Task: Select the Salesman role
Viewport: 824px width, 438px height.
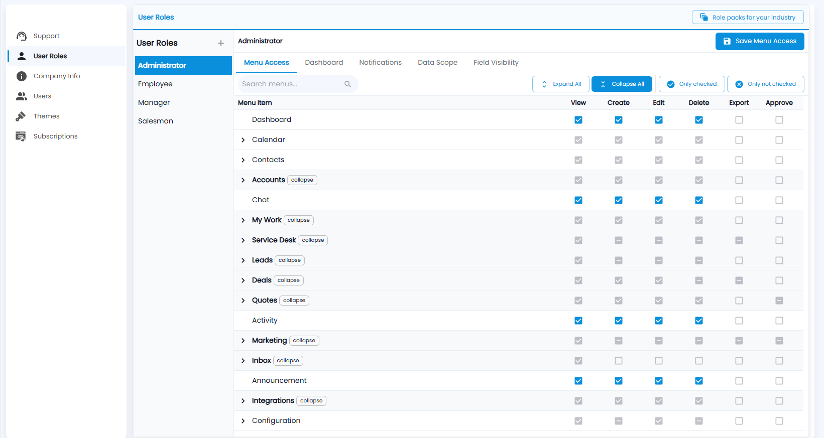Action: click(x=183, y=121)
